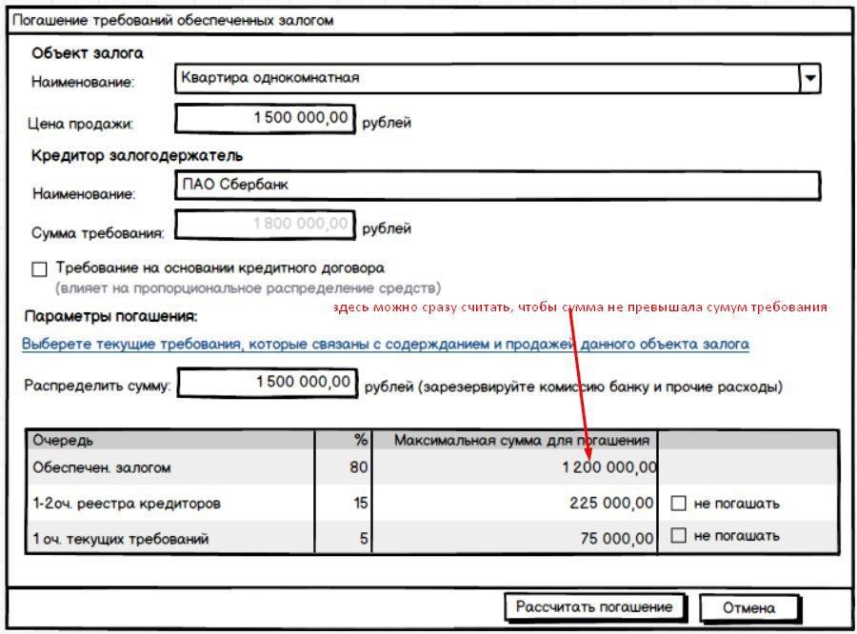Image resolution: width=857 pixels, height=634 pixels.
Task: Open the 'Выберете текущие требования' link
Action: click(x=385, y=345)
